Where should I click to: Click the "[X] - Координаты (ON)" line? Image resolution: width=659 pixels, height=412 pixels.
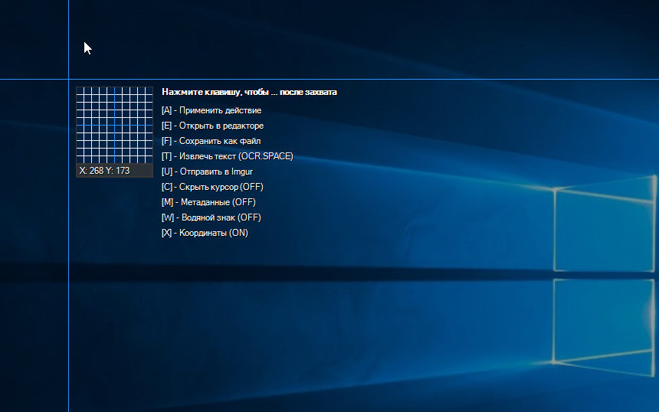tap(205, 233)
